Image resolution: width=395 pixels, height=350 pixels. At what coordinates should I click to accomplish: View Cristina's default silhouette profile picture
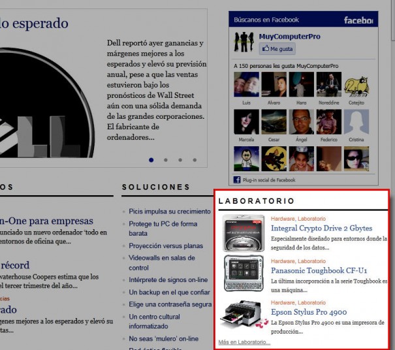coord(356,121)
